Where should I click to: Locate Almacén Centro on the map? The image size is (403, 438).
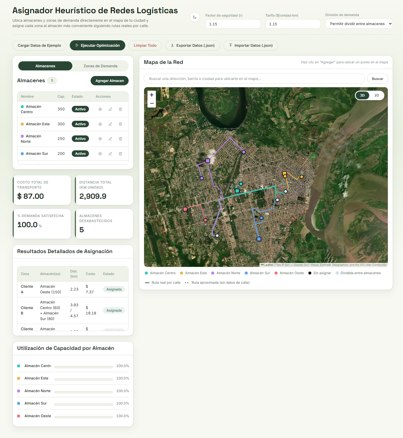click(x=100, y=109)
